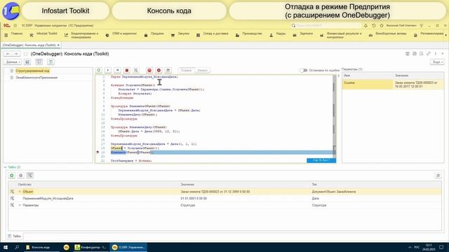Switch execution context to Клиент

pos(203,70)
